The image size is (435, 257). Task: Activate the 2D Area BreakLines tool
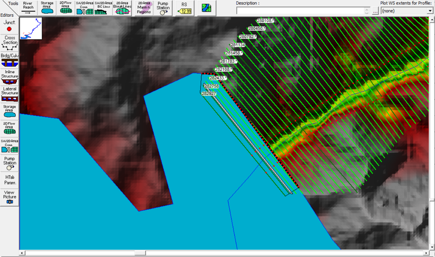(x=122, y=8)
